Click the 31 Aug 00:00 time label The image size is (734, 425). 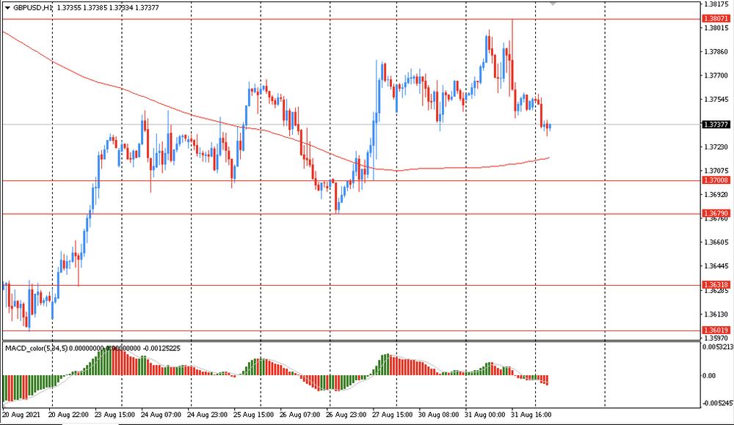pos(485,415)
